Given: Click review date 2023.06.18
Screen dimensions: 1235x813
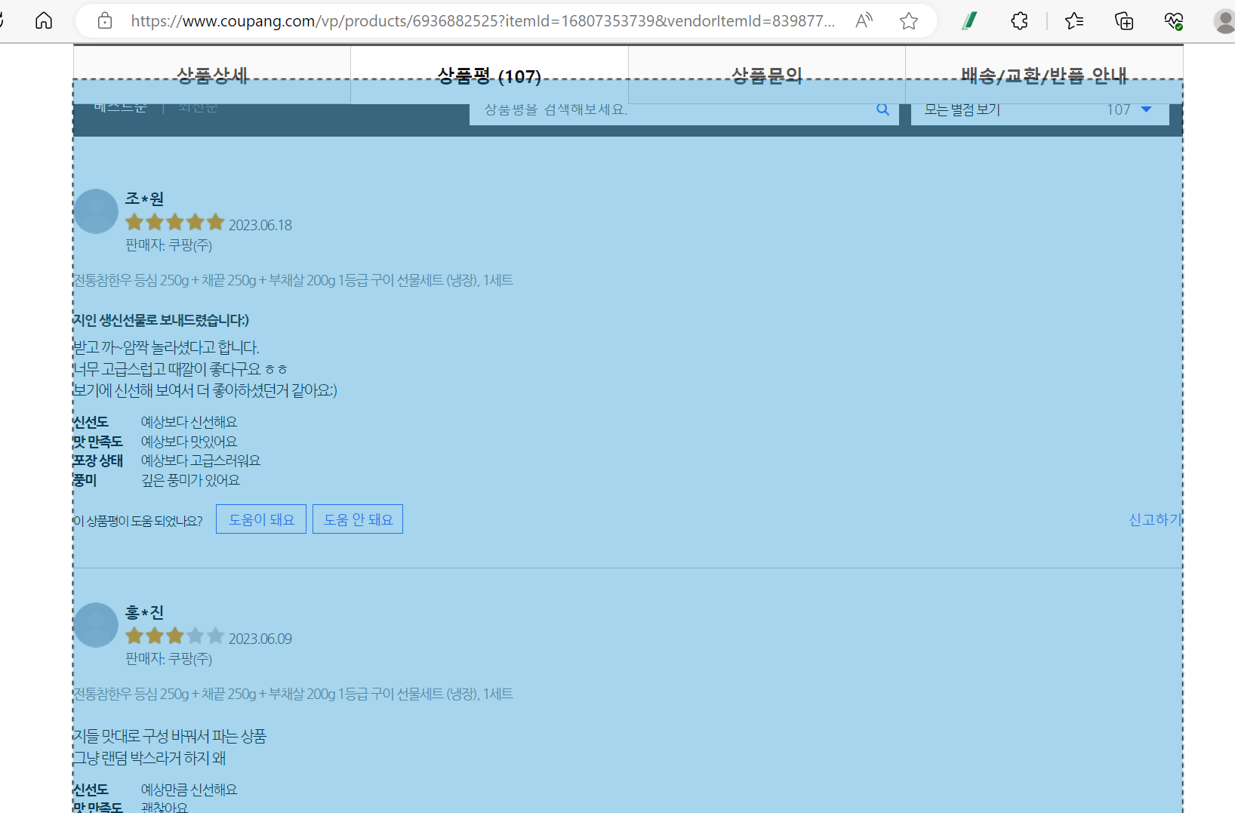Looking at the screenshot, I should [260, 225].
